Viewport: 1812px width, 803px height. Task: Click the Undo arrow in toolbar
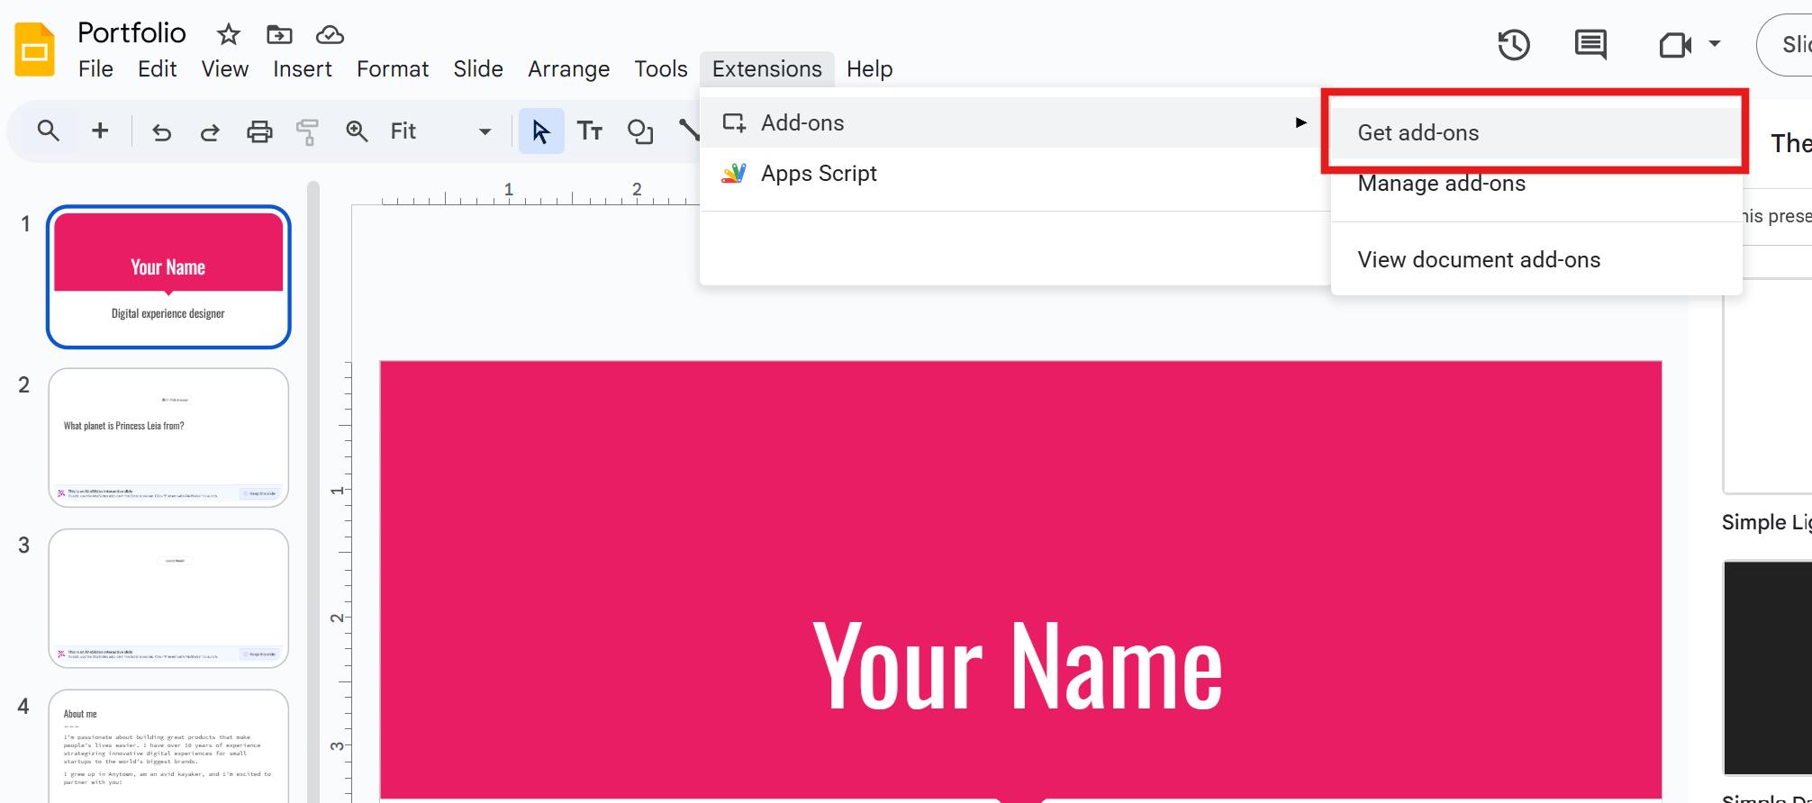click(161, 132)
